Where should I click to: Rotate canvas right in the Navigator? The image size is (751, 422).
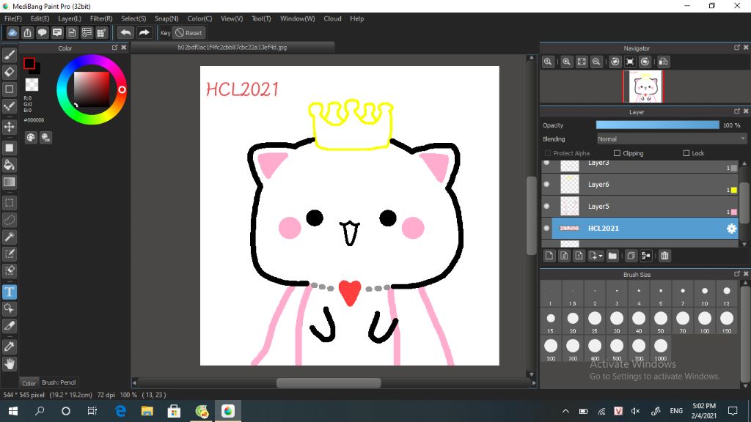click(645, 62)
